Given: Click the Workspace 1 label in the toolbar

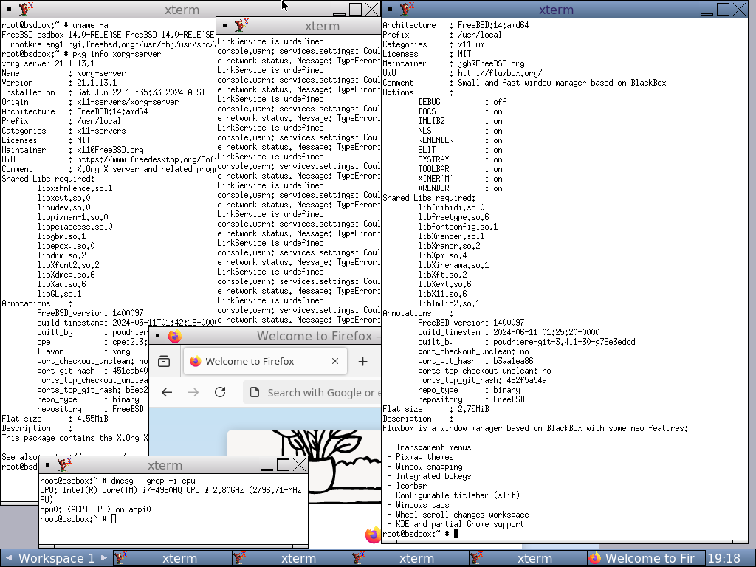Looking at the screenshot, I should tap(56, 558).
